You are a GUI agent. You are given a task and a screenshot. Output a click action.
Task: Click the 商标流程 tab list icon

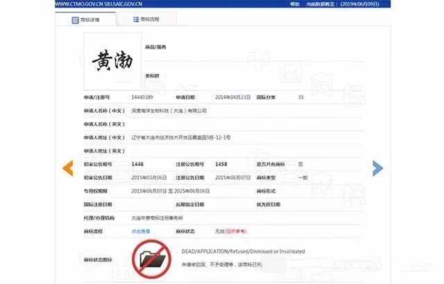click(x=136, y=19)
